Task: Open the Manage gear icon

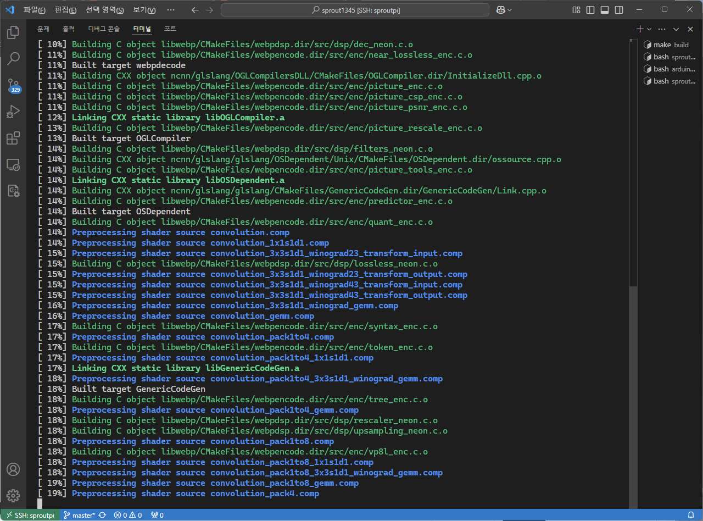Action: tap(13, 496)
